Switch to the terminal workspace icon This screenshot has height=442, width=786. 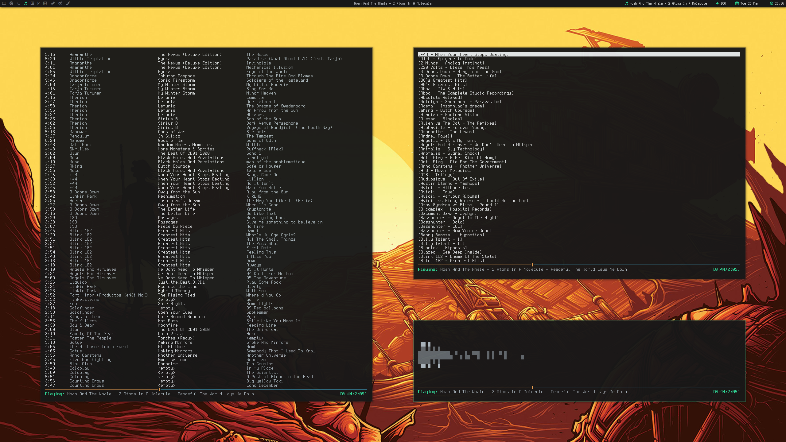tap(18, 3)
